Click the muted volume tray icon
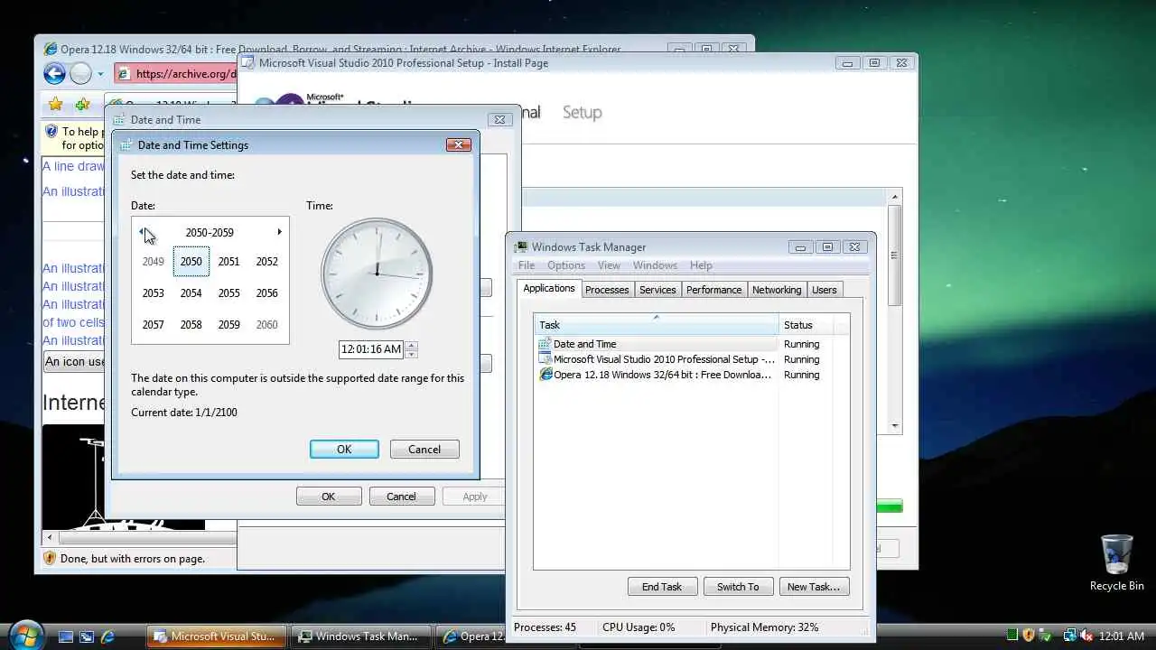Image resolution: width=1156 pixels, height=650 pixels. click(x=1086, y=636)
